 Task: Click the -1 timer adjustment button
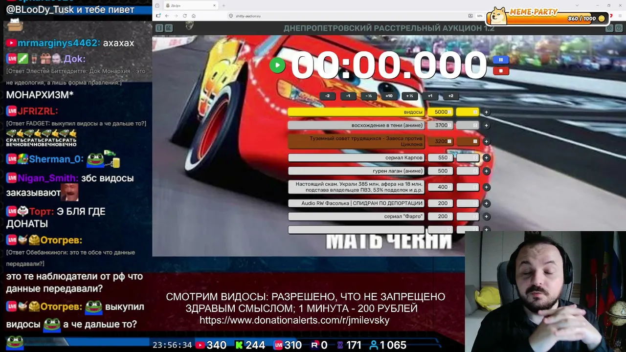[x=348, y=96]
